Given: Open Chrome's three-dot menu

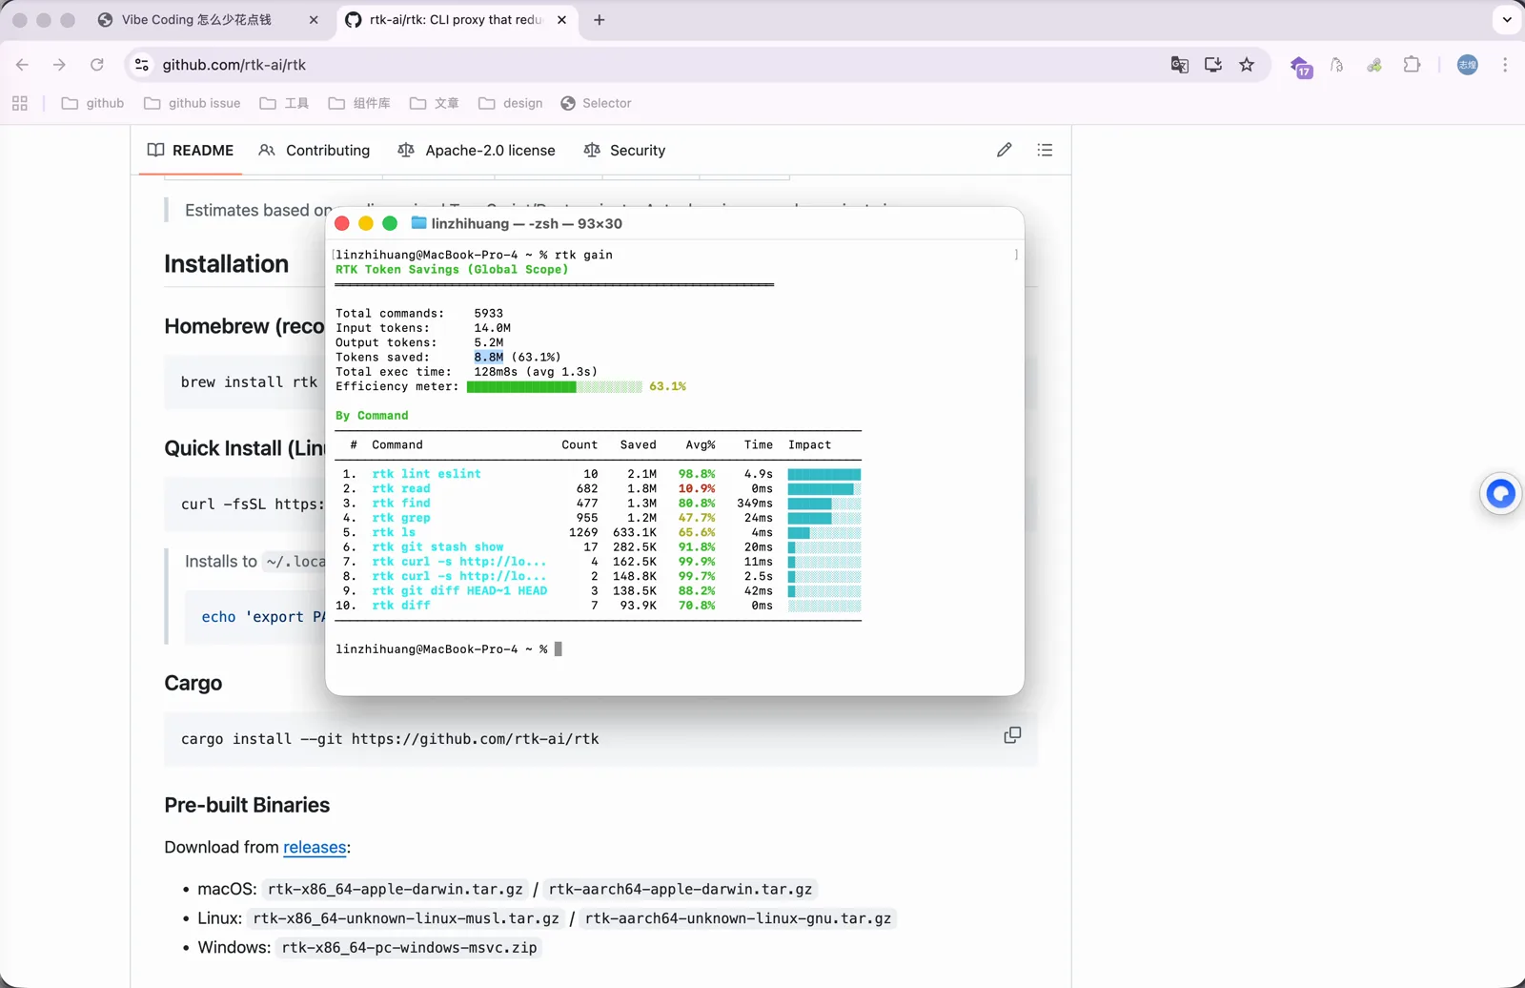Looking at the screenshot, I should pyautogui.click(x=1505, y=65).
